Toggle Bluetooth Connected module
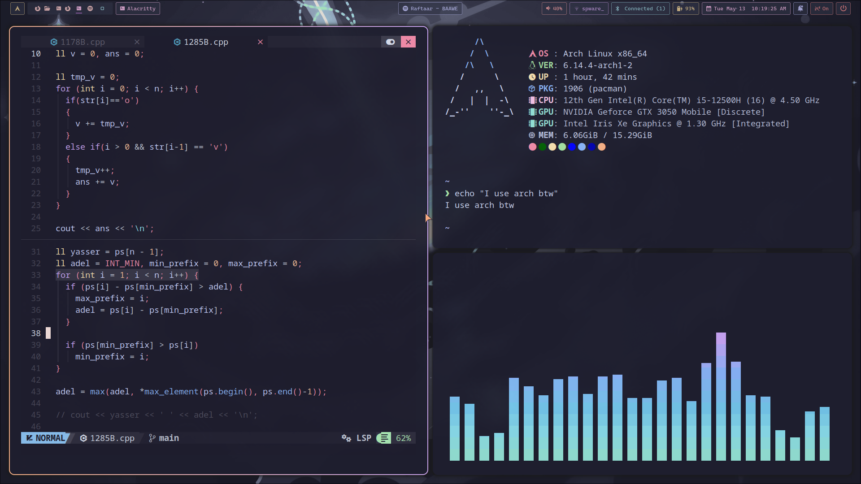The width and height of the screenshot is (861, 484). (x=640, y=9)
